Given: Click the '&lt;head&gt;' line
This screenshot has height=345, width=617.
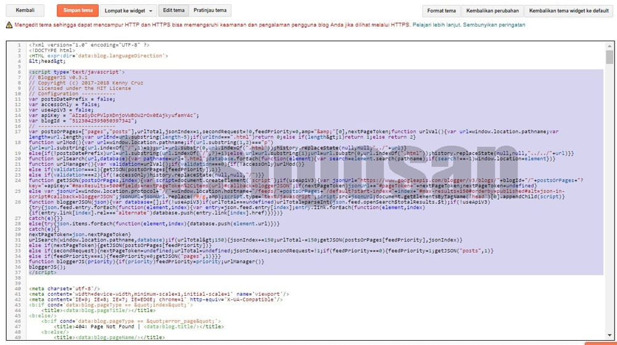Looking at the screenshot, I should tap(48, 61).
